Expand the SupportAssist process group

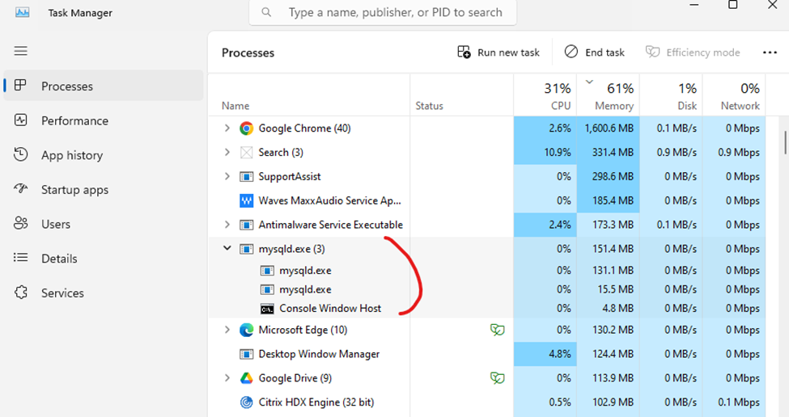227,176
